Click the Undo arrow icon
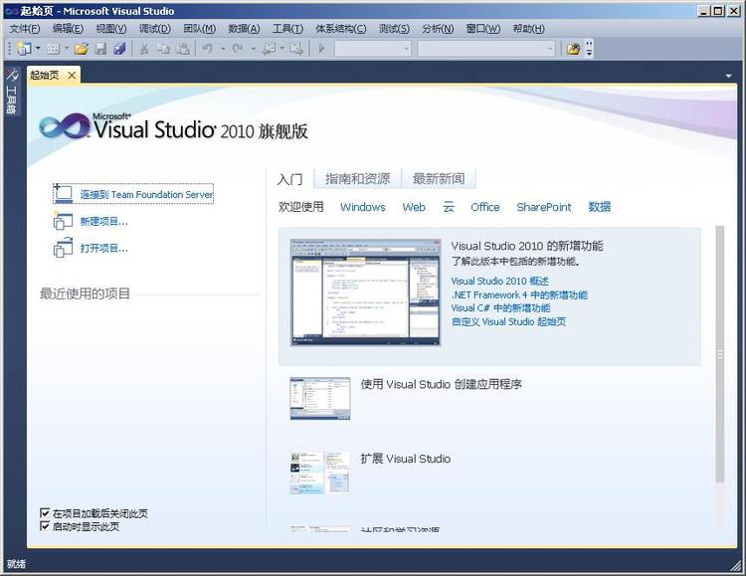The image size is (746, 576). [207, 48]
